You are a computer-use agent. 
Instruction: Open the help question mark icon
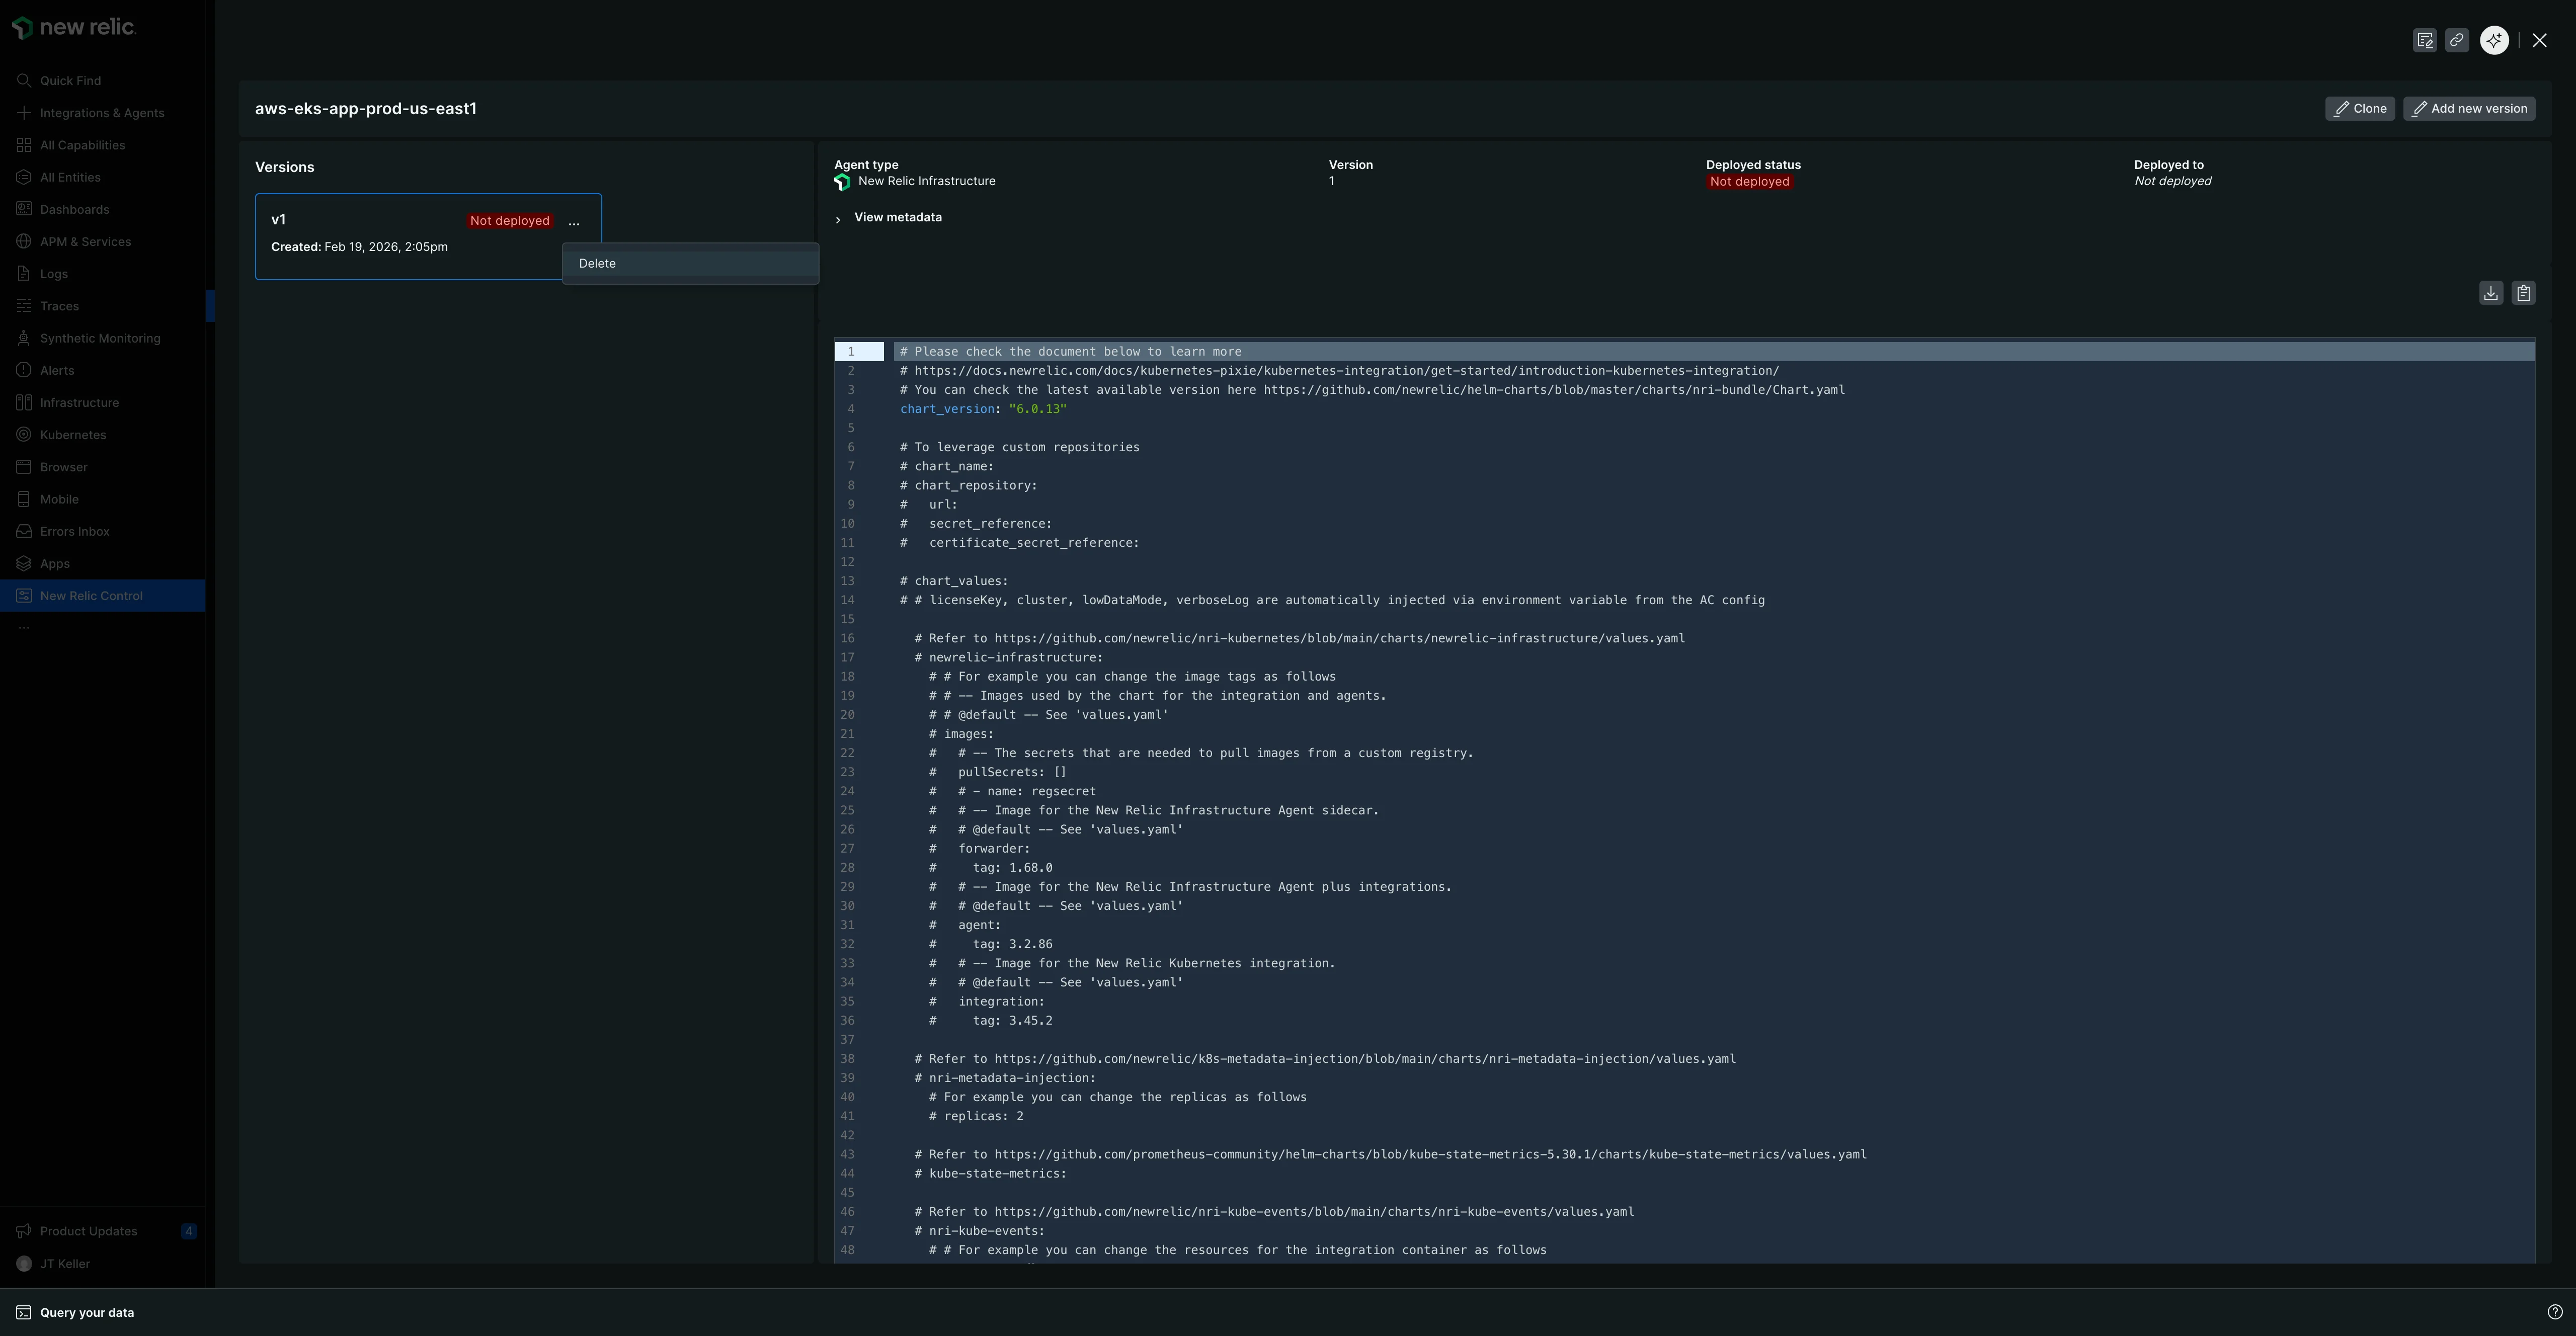(x=2555, y=1312)
